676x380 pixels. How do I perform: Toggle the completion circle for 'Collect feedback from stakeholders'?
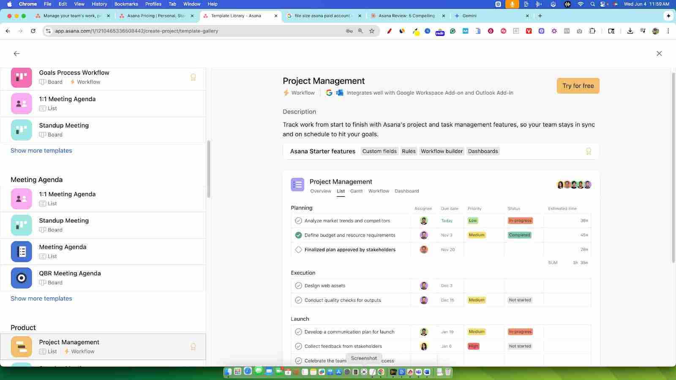[299, 346]
